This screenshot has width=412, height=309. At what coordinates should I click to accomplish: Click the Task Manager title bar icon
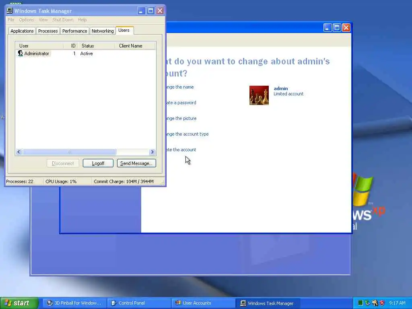[x=10, y=10]
